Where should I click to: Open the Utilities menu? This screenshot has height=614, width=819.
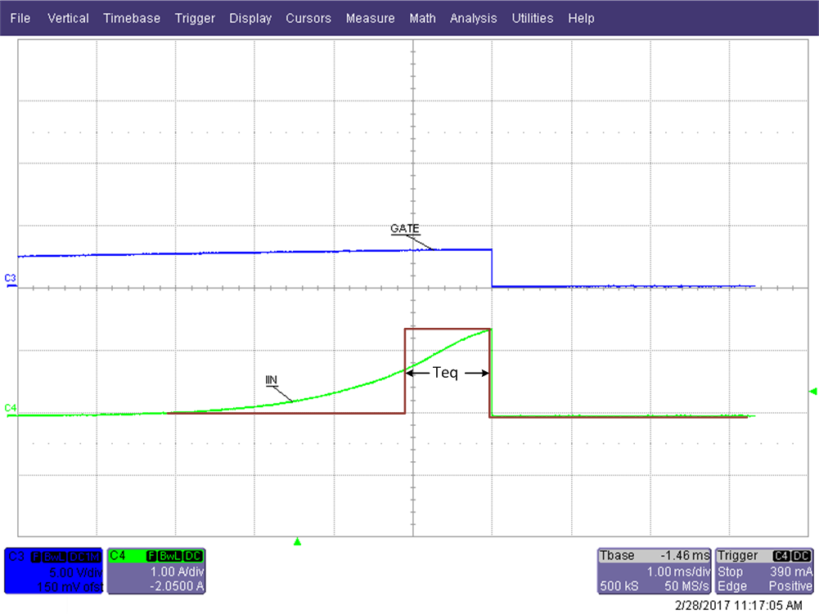tap(532, 18)
